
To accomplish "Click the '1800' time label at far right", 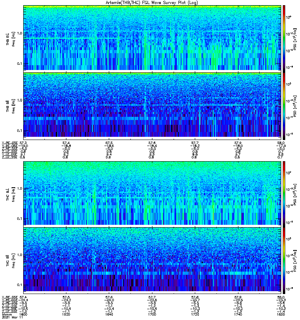I will coord(281,314).
